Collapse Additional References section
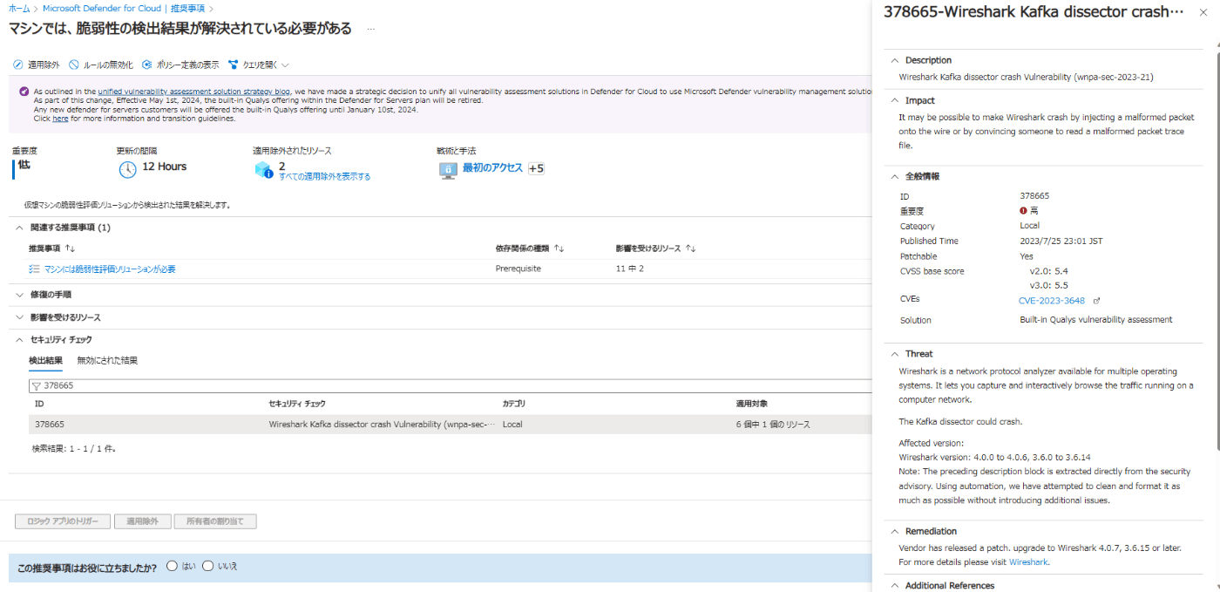1220x592 pixels. [x=894, y=586]
